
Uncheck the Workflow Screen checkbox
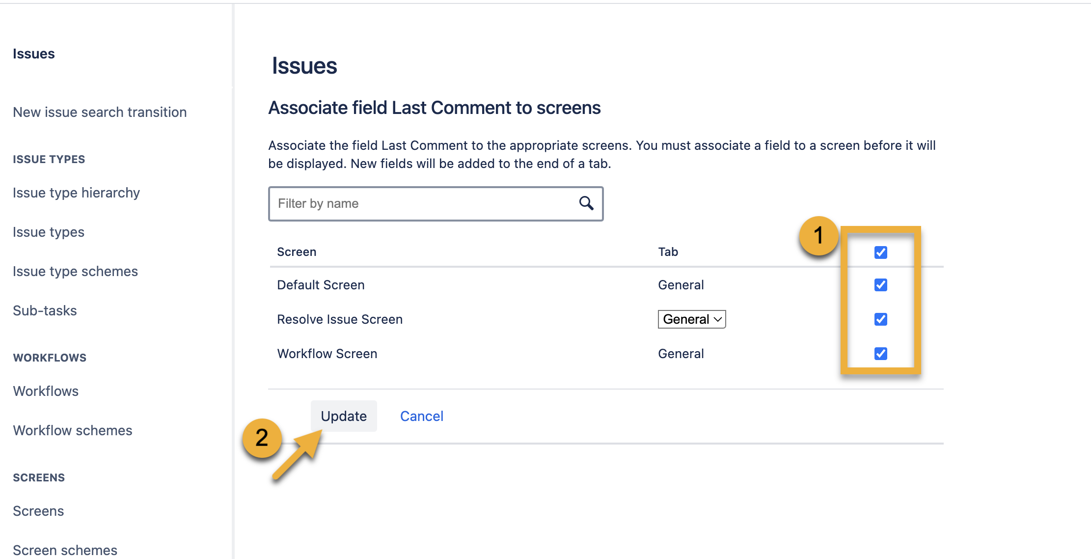880,353
